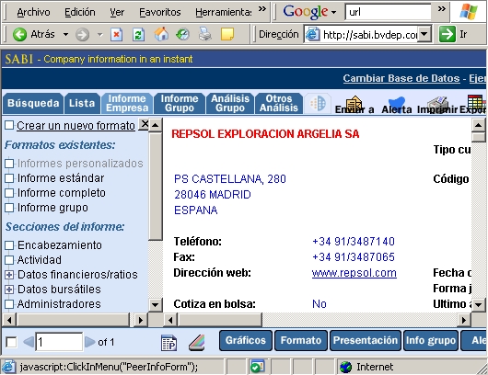
Task: Click the Google search input field
Action: click(388, 12)
